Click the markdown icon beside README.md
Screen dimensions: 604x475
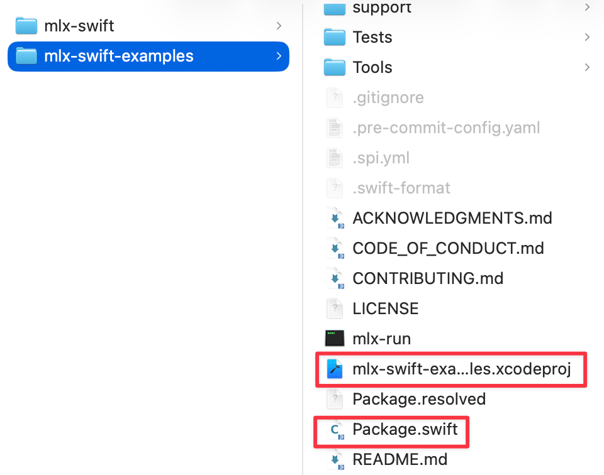pos(334,459)
